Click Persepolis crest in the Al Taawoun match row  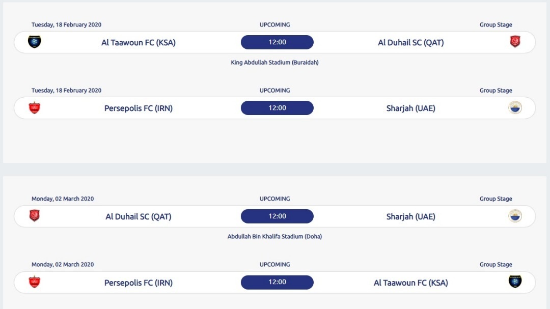click(x=35, y=282)
